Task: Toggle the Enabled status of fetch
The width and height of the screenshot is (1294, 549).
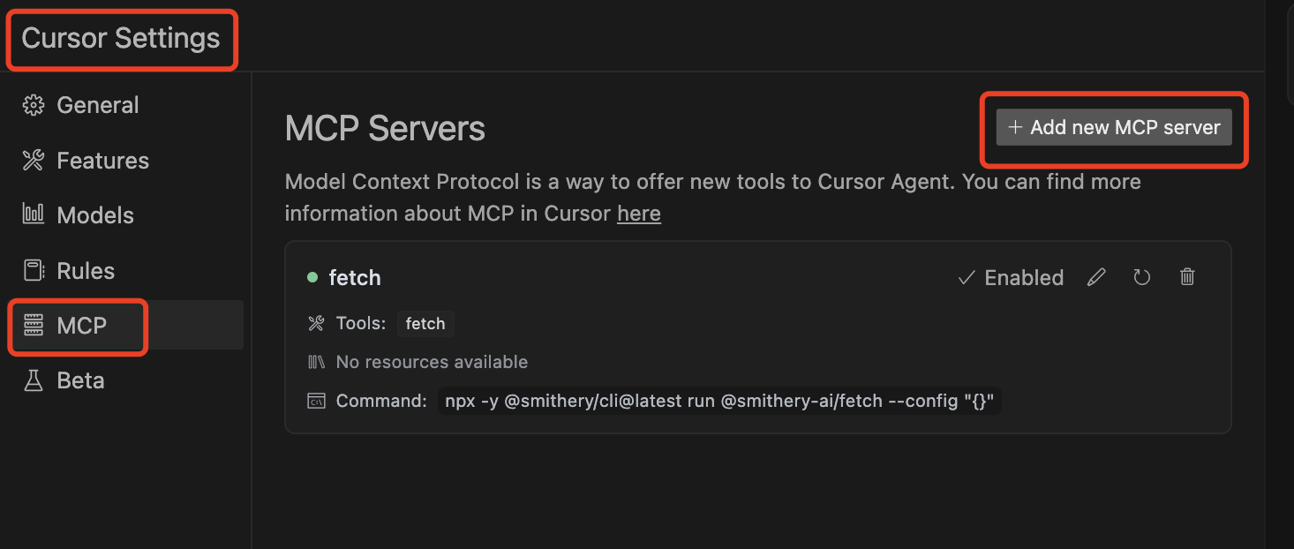Action: (1011, 278)
